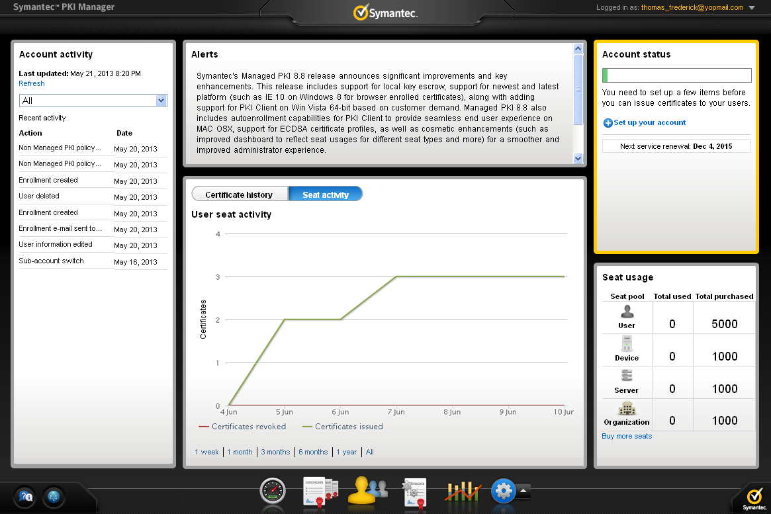Click the Action column header
The width and height of the screenshot is (771, 514).
[x=30, y=133]
